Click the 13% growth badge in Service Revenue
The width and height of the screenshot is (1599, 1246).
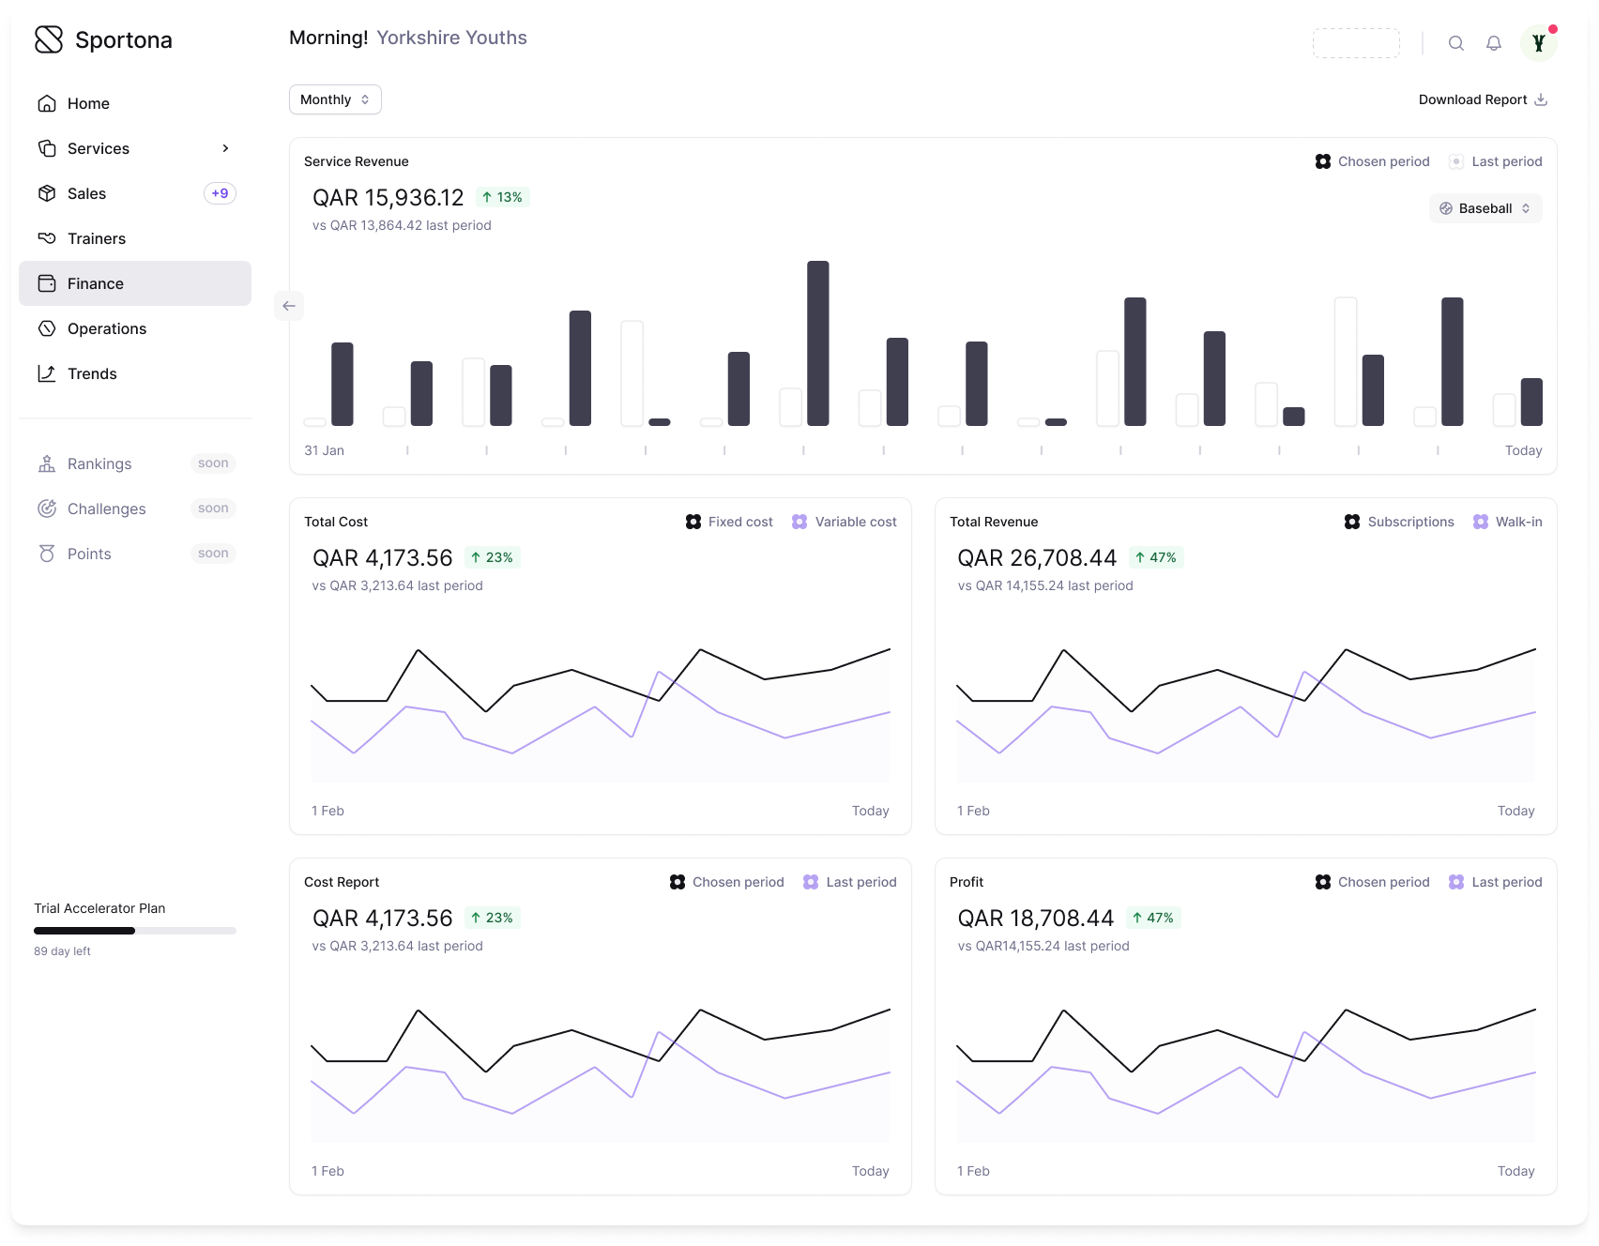point(503,197)
